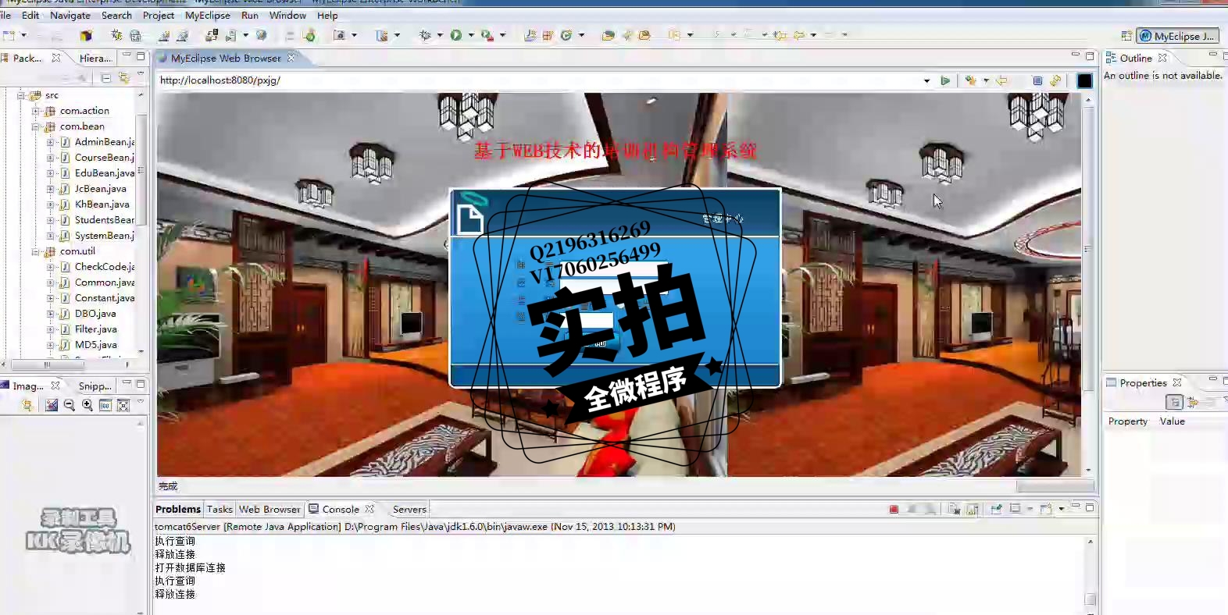Select MD5.java in the tree
This screenshot has width=1228, height=615.
click(x=95, y=345)
